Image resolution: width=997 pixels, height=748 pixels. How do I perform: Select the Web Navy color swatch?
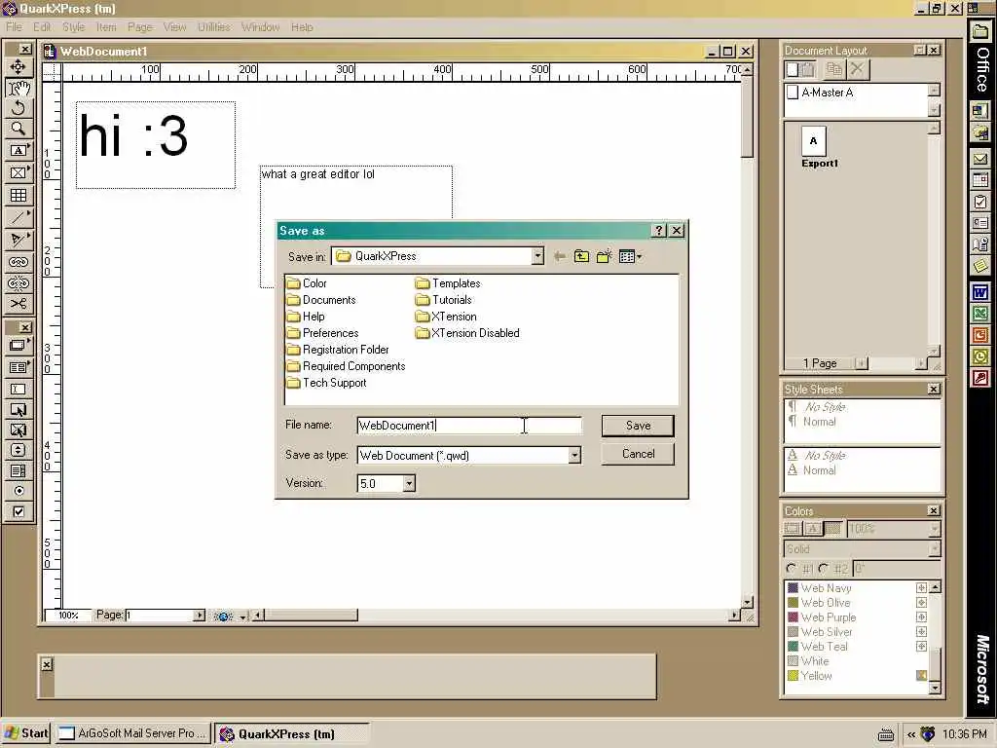click(x=793, y=587)
